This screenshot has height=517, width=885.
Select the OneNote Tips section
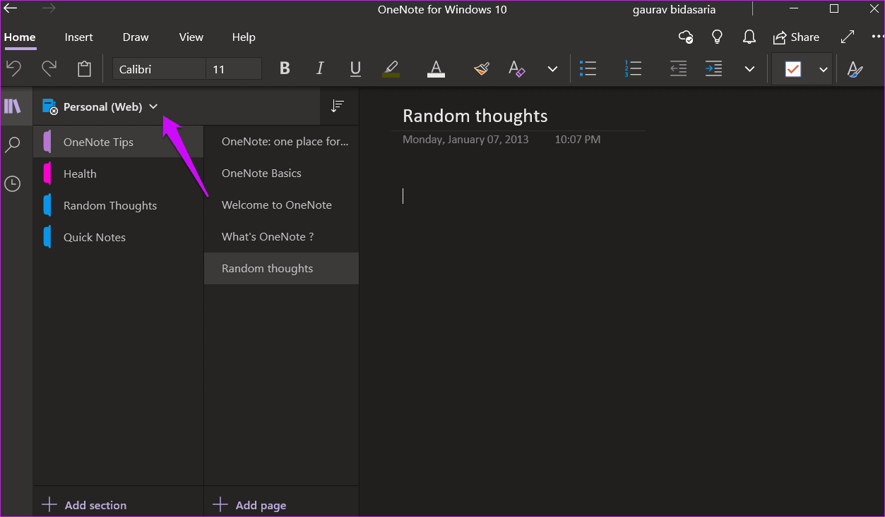118,142
